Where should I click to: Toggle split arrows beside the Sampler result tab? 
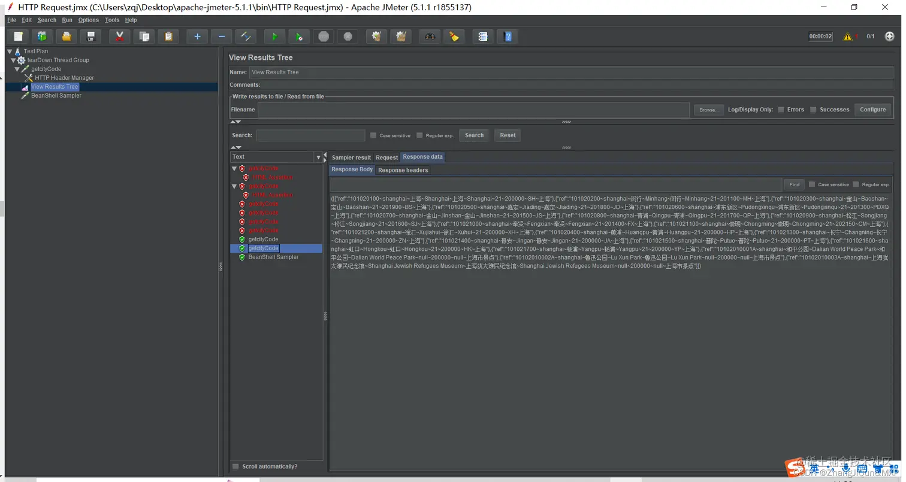click(325, 157)
